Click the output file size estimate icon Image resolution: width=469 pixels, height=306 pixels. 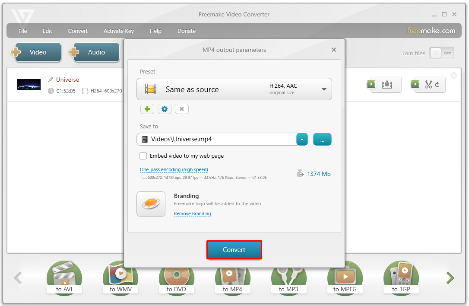[300, 173]
